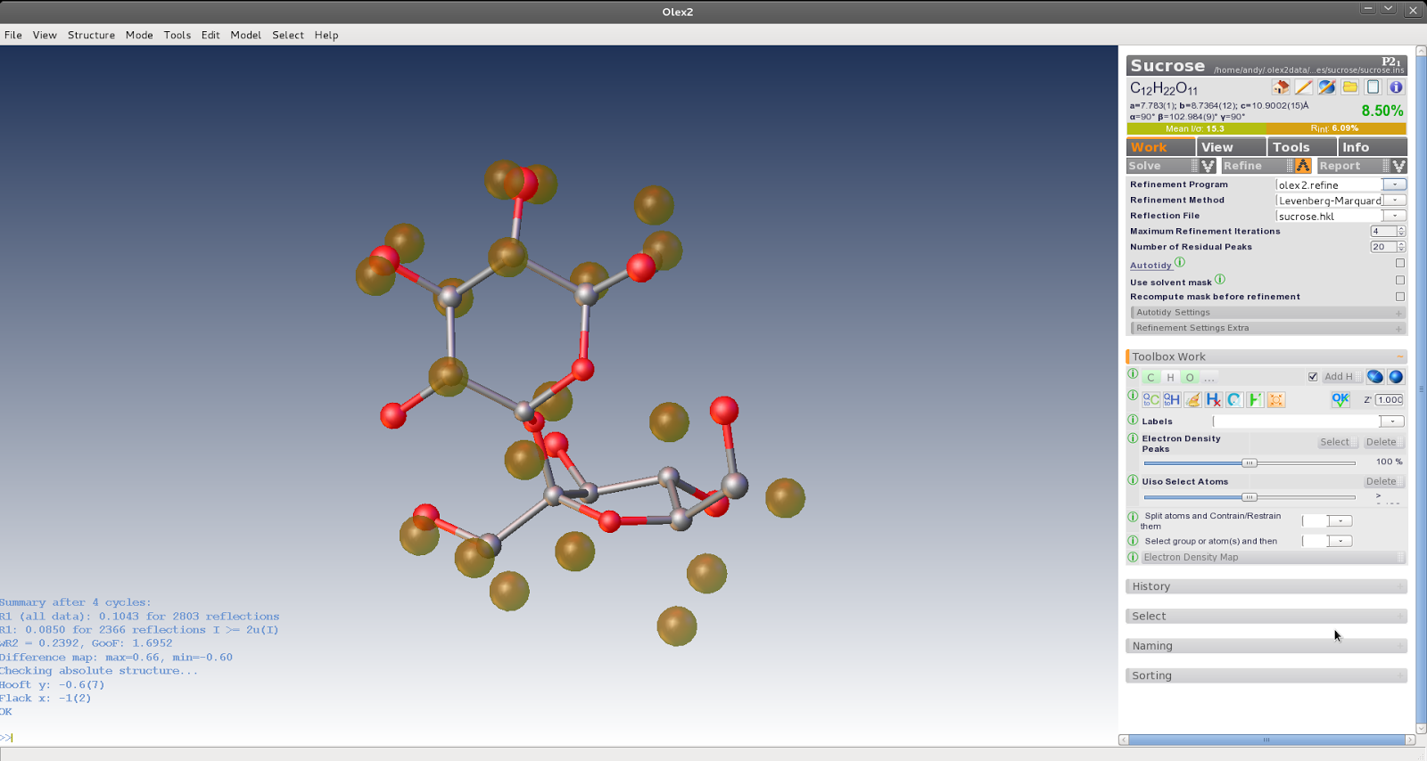Toggle the green H hydrogen display icon
Image resolution: width=1427 pixels, height=761 pixels.
click(x=1255, y=400)
